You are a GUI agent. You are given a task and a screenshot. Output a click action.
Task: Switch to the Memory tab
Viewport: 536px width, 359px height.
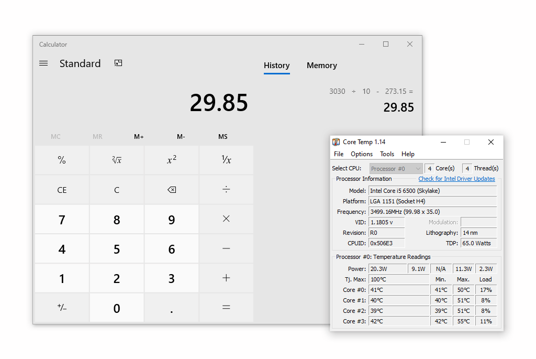pos(321,66)
